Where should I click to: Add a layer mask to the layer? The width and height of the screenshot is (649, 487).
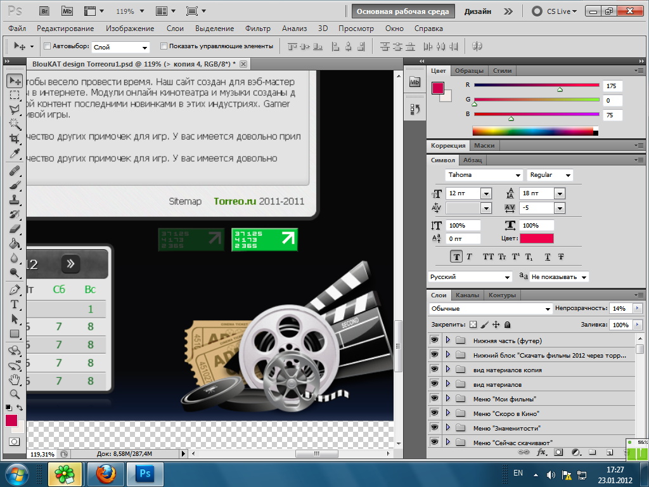click(558, 452)
